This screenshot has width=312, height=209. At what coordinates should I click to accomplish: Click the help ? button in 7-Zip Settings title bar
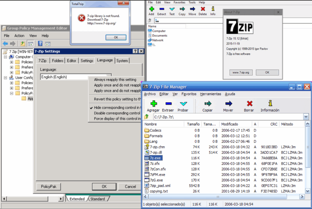pyautogui.click(x=135, y=51)
